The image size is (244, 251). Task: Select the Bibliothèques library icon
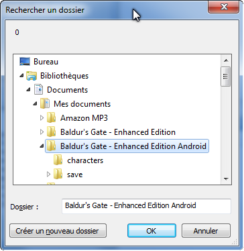pyautogui.click(x=32, y=76)
